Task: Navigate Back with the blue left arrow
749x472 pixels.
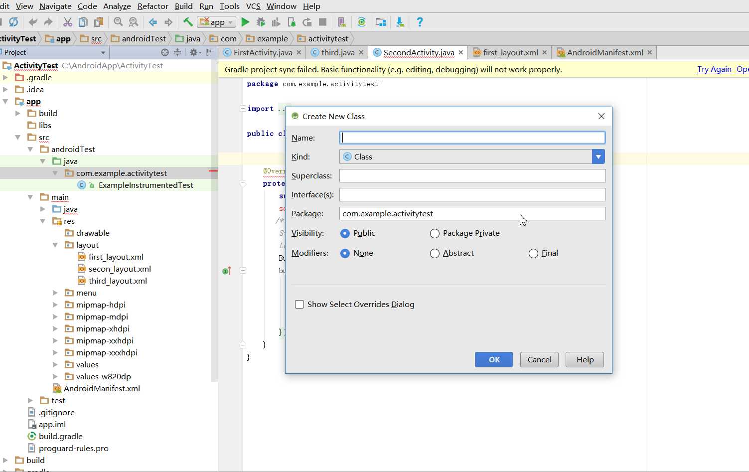Action: (x=153, y=22)
